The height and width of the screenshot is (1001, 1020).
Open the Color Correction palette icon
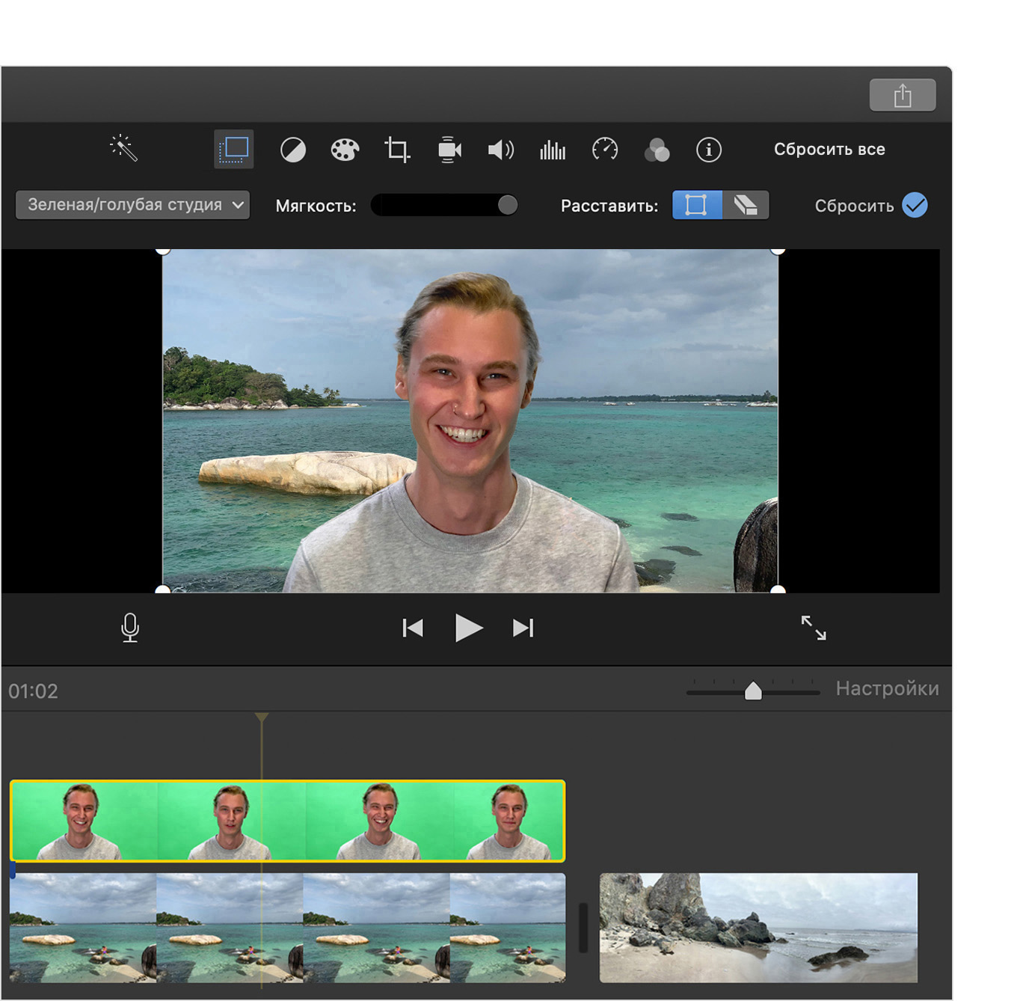click(344, 150)
